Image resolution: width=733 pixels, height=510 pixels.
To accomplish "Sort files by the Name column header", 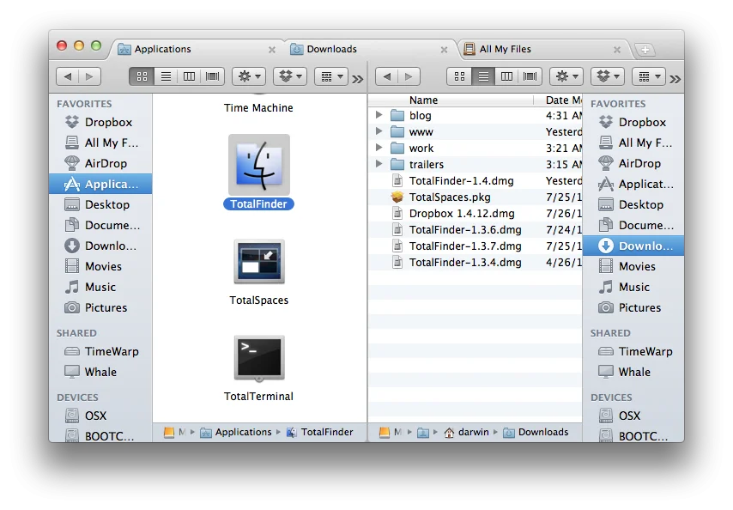I will pyautogui.click(x=423, y=100).
